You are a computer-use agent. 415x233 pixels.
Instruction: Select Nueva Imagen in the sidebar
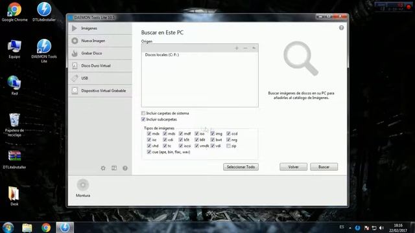click(x=100, y=41)
